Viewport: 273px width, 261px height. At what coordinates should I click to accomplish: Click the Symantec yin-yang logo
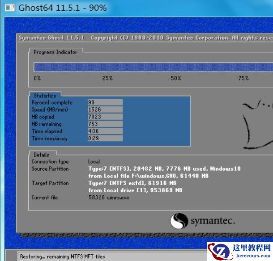(x=179, y=221)
